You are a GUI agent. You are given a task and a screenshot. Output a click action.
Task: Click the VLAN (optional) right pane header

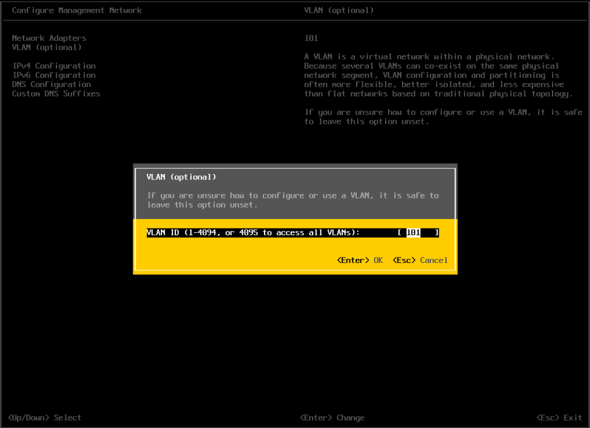(339, 10)
